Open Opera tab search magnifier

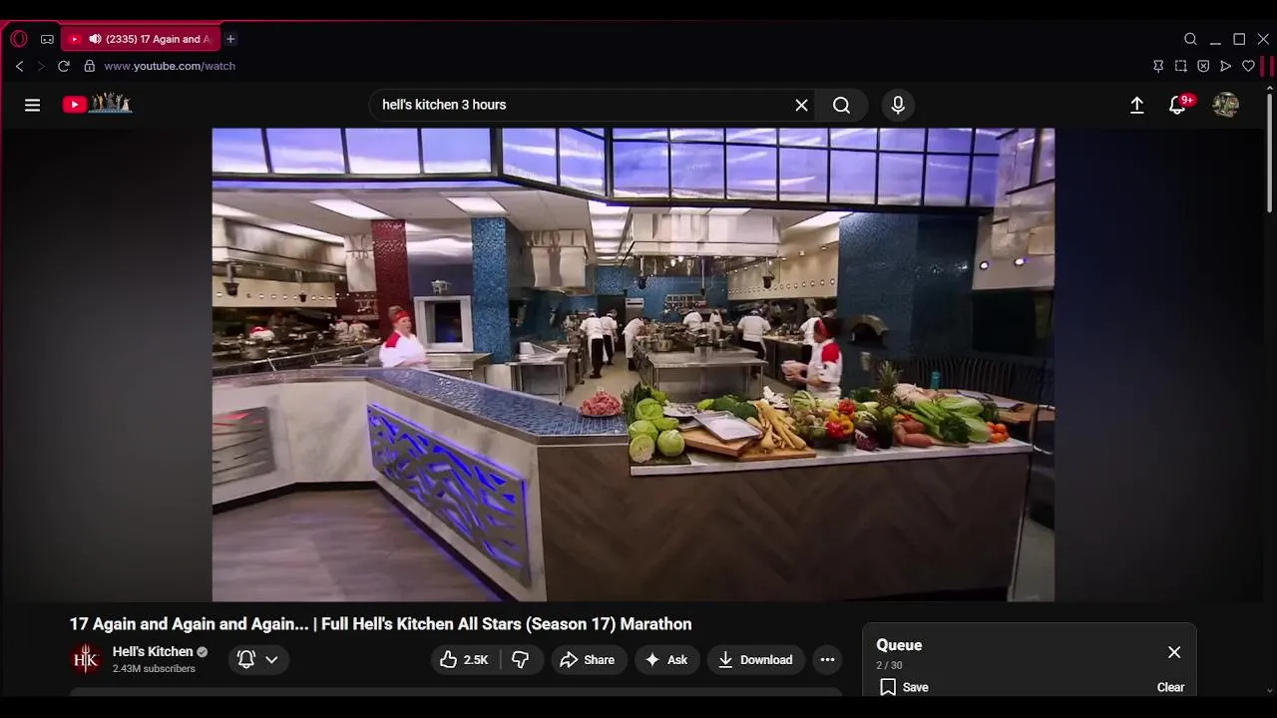(1190, 39)
